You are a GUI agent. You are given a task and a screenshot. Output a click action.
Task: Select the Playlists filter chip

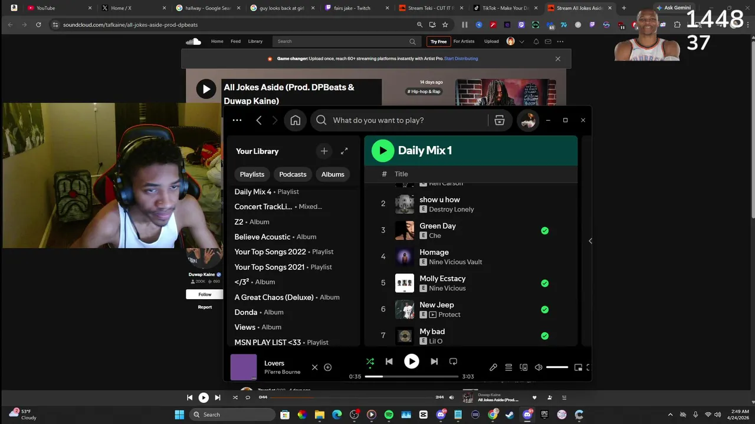252,174
